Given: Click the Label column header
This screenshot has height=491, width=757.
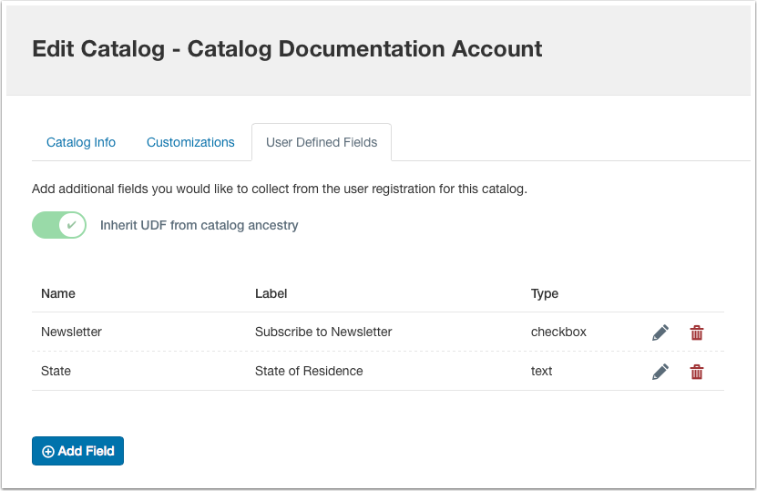Looking at the screenshot, I should click(271, 293).
